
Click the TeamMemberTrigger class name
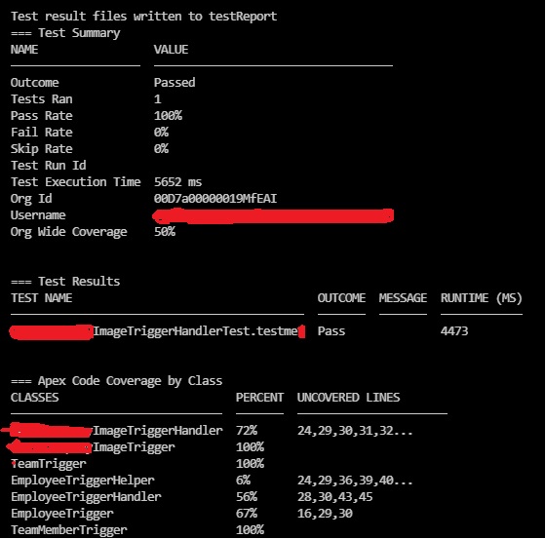click(x=69, y=530)
